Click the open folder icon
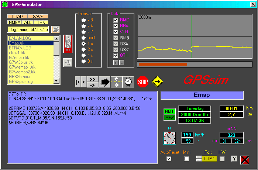 [55, 29]
